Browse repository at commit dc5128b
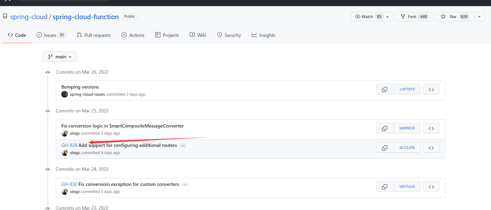 pyautogui.click(x=431, y=148)
